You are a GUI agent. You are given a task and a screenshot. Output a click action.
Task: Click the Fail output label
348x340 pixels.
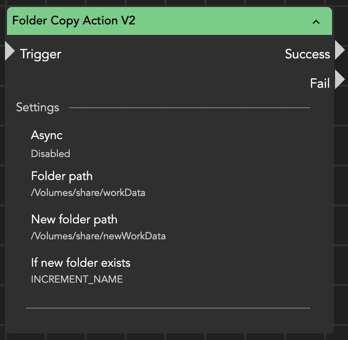coord(320,83)
